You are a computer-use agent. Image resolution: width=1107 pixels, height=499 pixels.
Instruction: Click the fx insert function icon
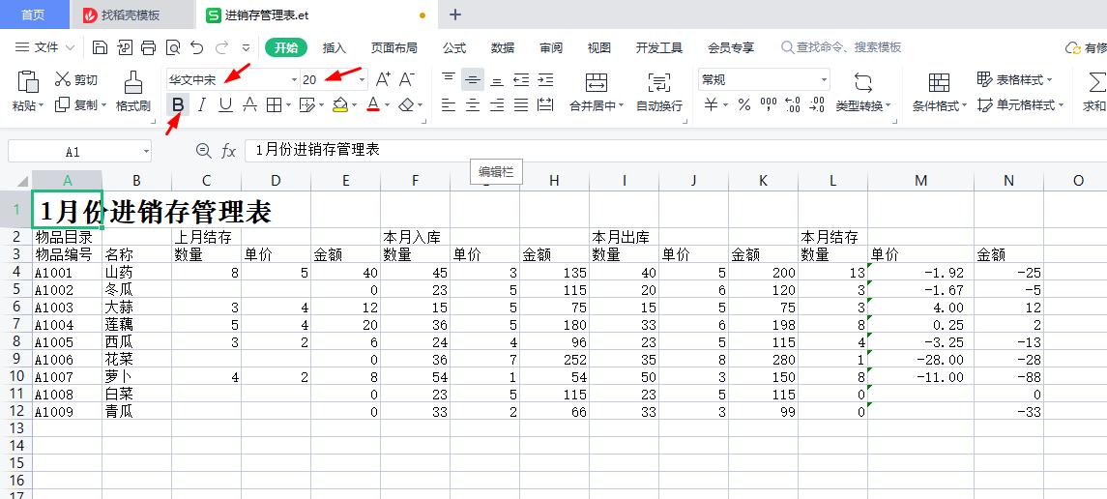[229, 150]
